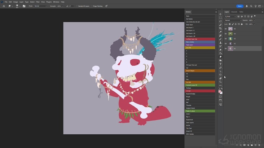The width and height of the screenshot is (264, 148).
Task: Hide the V4 layer
Action: click(x=226, y=34)
